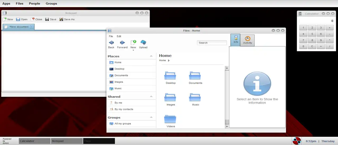Click calculator equals button
The width and height of the screenshot is (338, 145).
[x=321, y=46]
